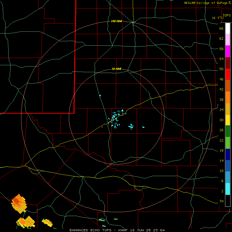232x232 pixels.
Task: Select the dark red legend swatch
Action: pos(228,63)
